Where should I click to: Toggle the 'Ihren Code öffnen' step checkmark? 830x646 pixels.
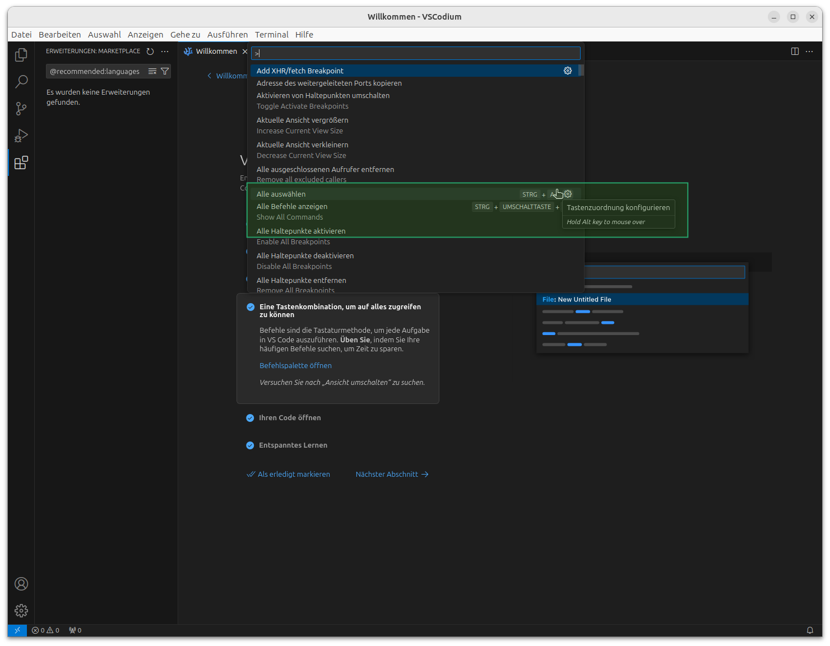point(250,418)
